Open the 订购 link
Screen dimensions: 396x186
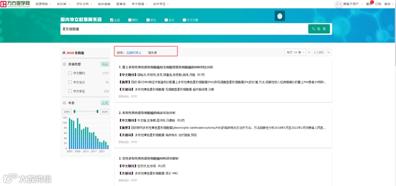pyautogui.click(x=378, y=4)
